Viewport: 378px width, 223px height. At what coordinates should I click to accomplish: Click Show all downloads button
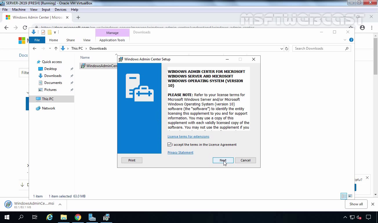tap(356, 204)
